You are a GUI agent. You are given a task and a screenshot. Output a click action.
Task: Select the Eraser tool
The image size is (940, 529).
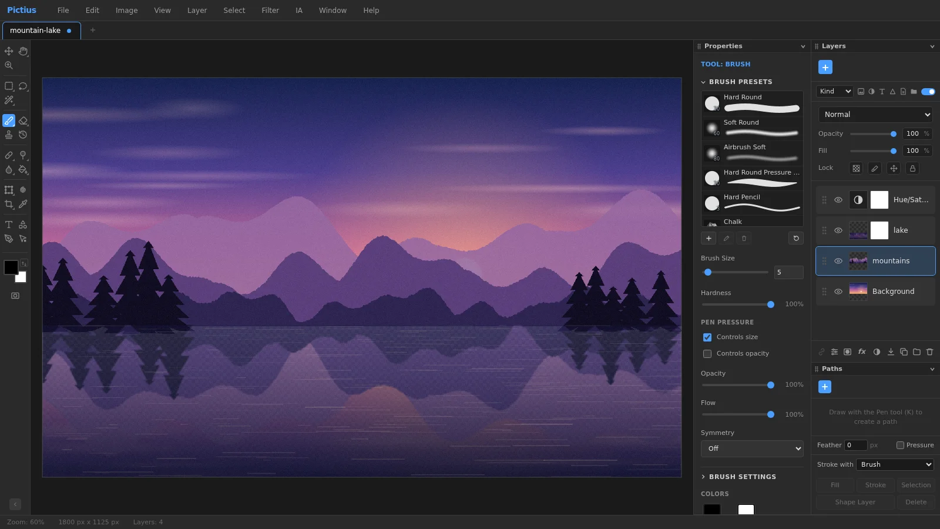click(x=23, y=120)
